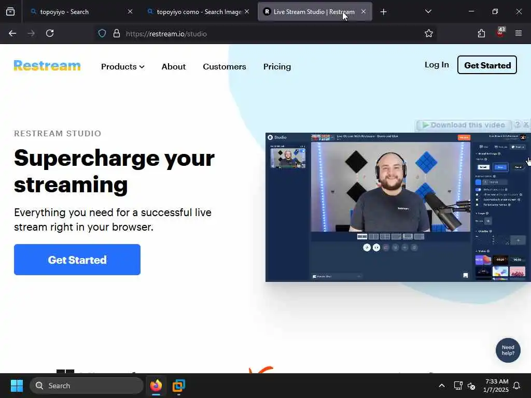Click the muted volume tray icon
Image resolution: width=531 pixels, height=398 pixels.
tap(471, 386)
